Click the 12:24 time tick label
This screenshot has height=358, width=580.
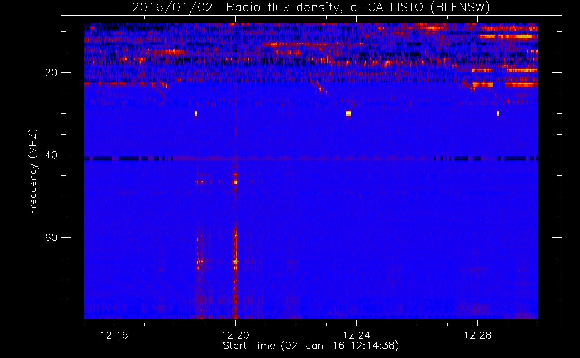(356, 335)
